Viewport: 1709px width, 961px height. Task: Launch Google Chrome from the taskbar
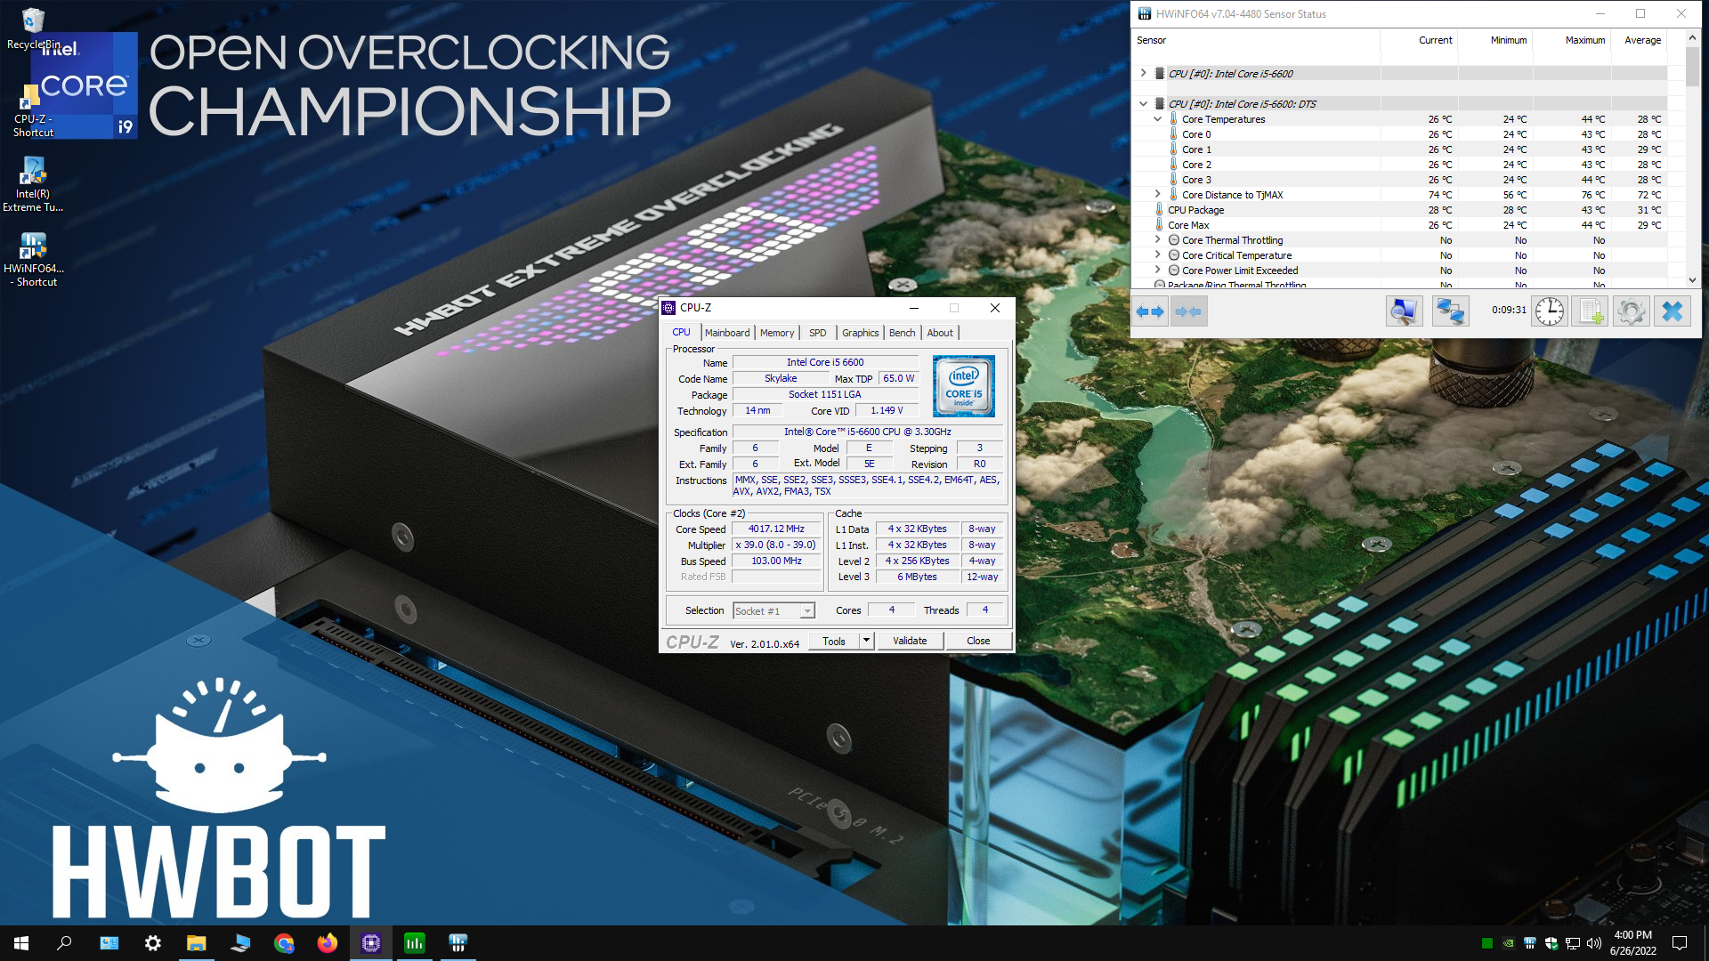pyautogui.click(x=284, y=943)
